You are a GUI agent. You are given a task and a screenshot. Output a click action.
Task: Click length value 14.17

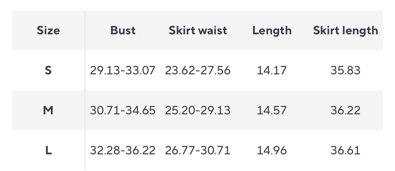pos(272,70)
